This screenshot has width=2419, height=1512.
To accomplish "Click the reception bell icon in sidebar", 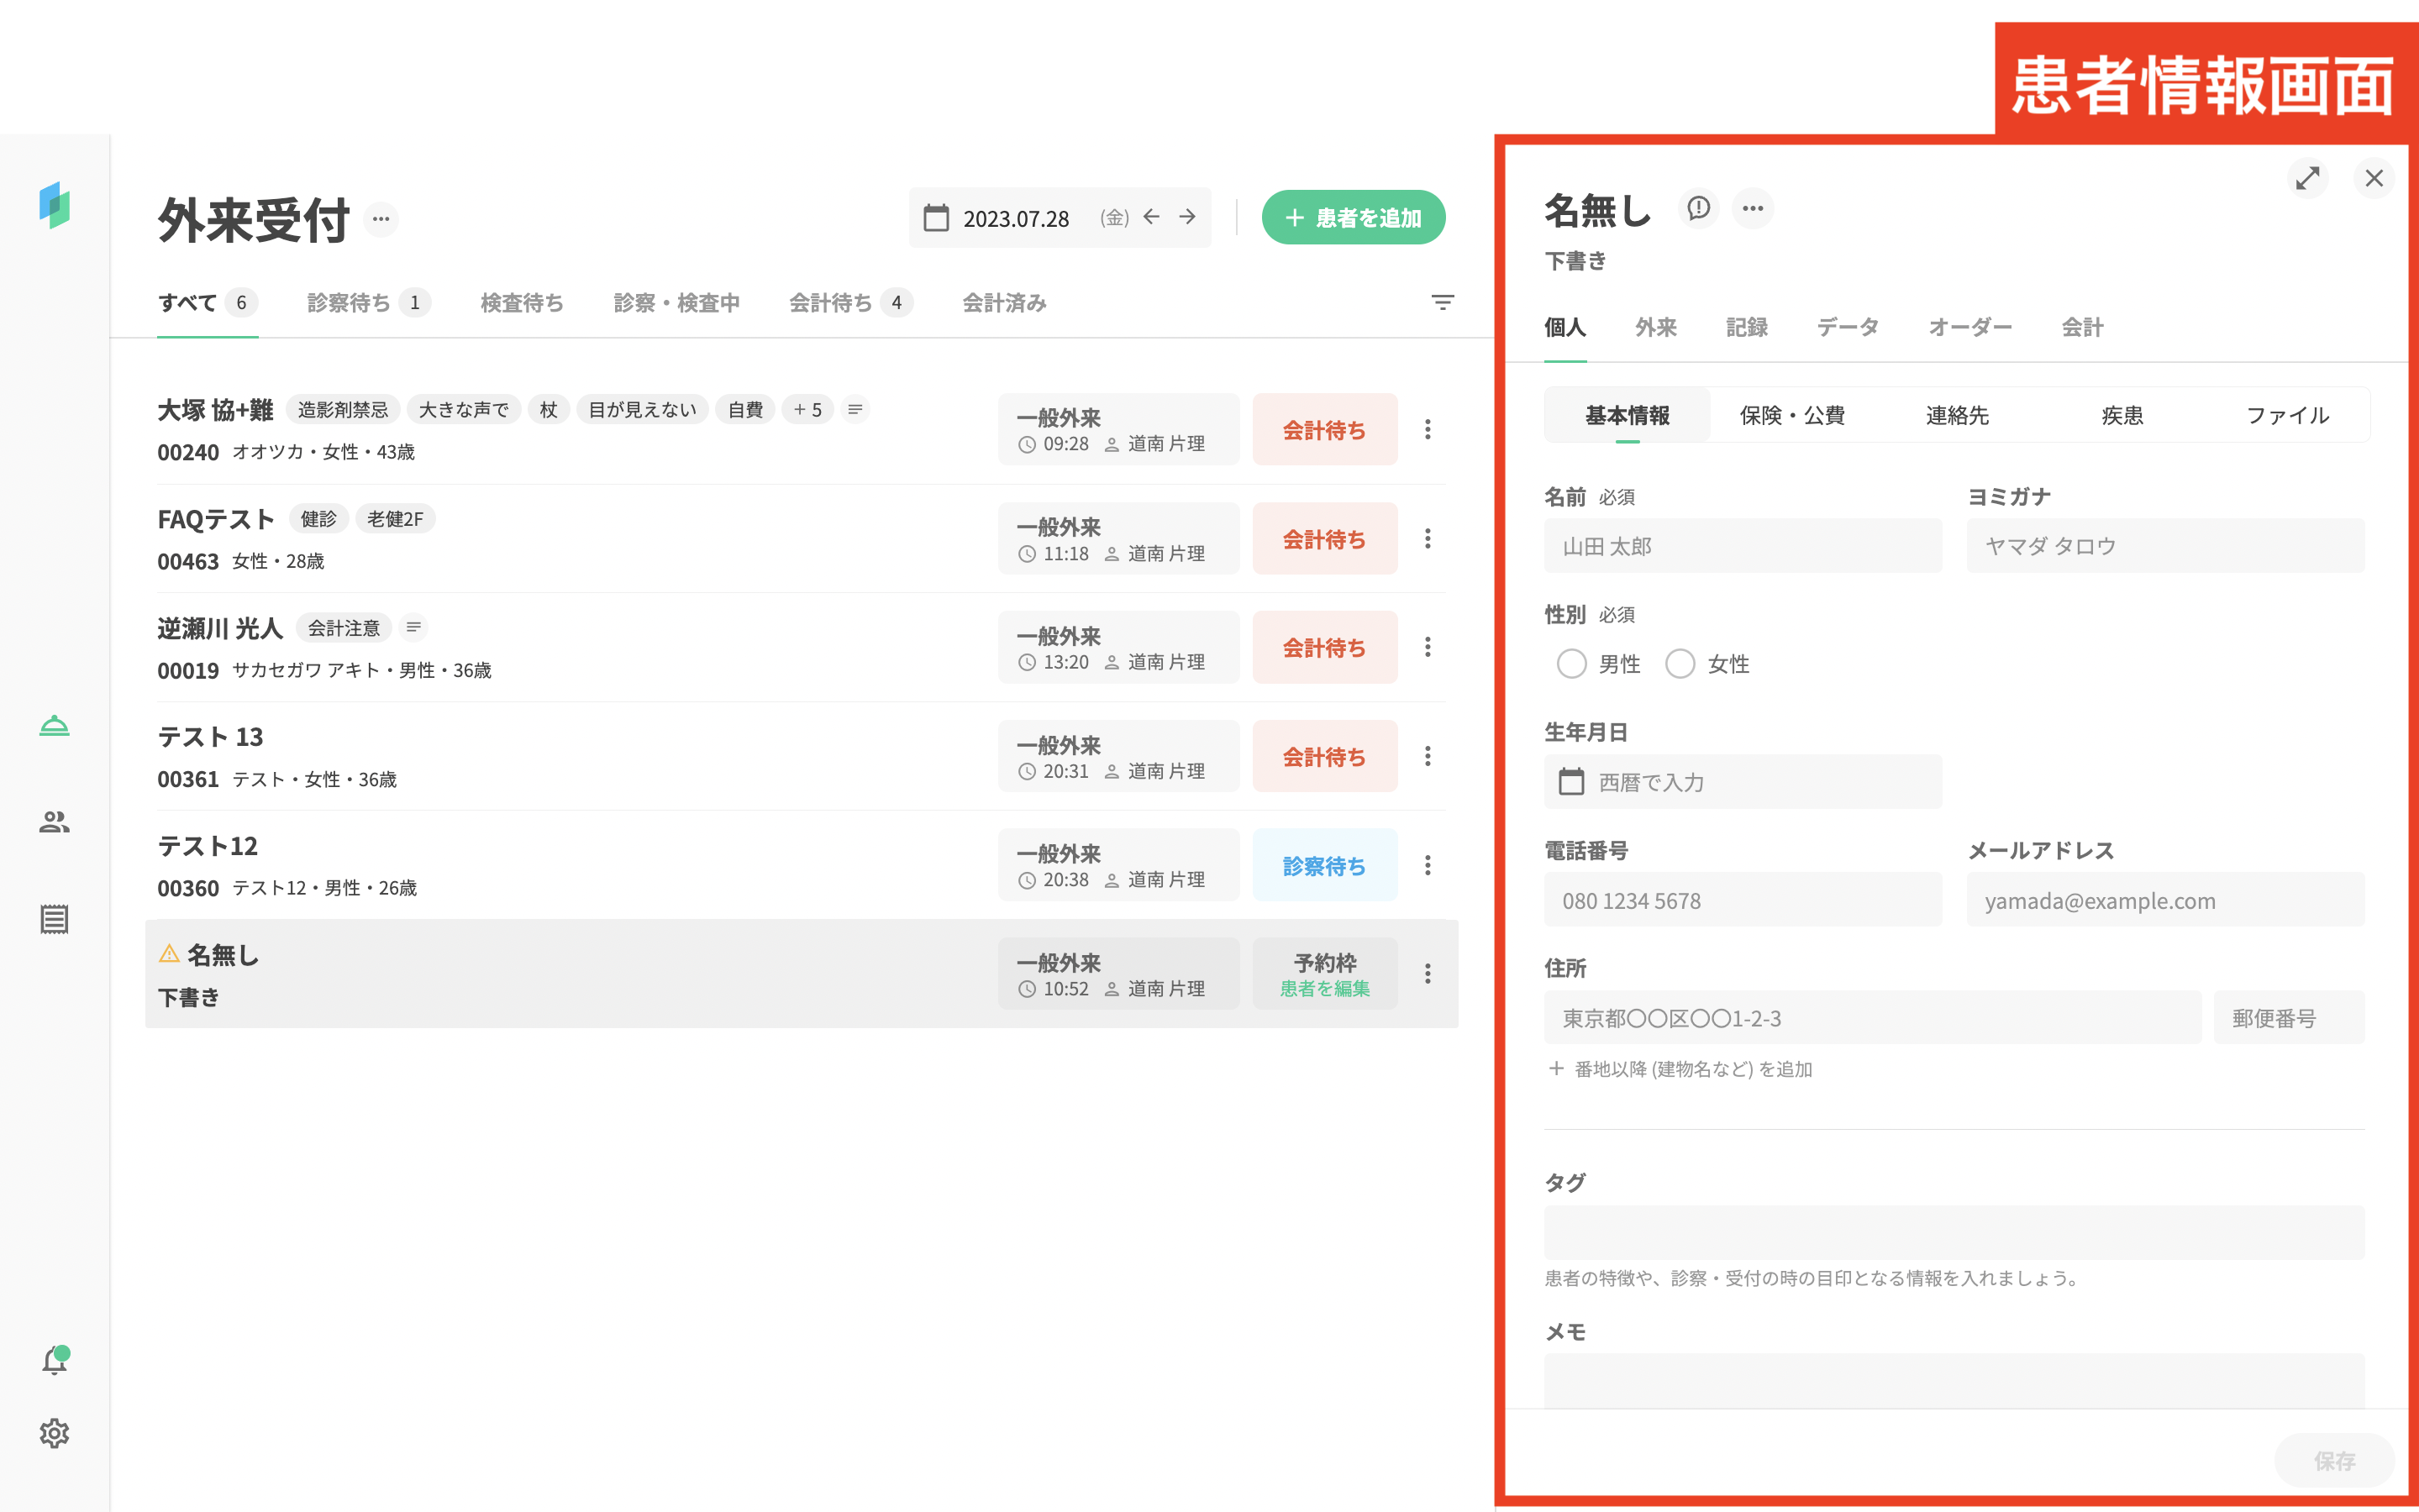I will pos(54,725).
